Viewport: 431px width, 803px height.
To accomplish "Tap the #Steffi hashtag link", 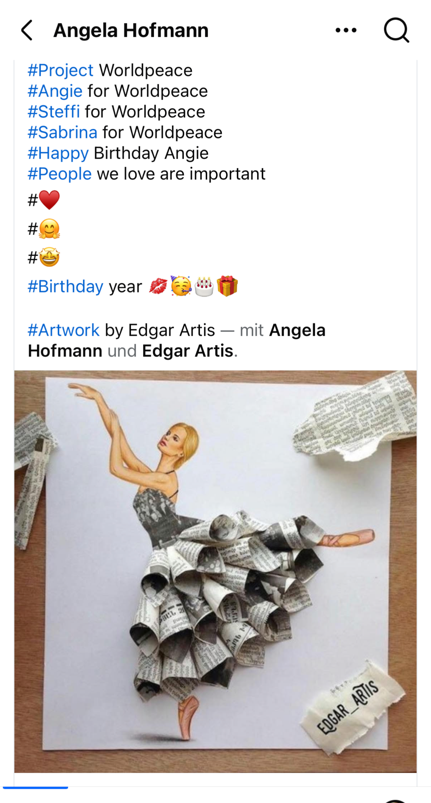I will tap(54, 112).
